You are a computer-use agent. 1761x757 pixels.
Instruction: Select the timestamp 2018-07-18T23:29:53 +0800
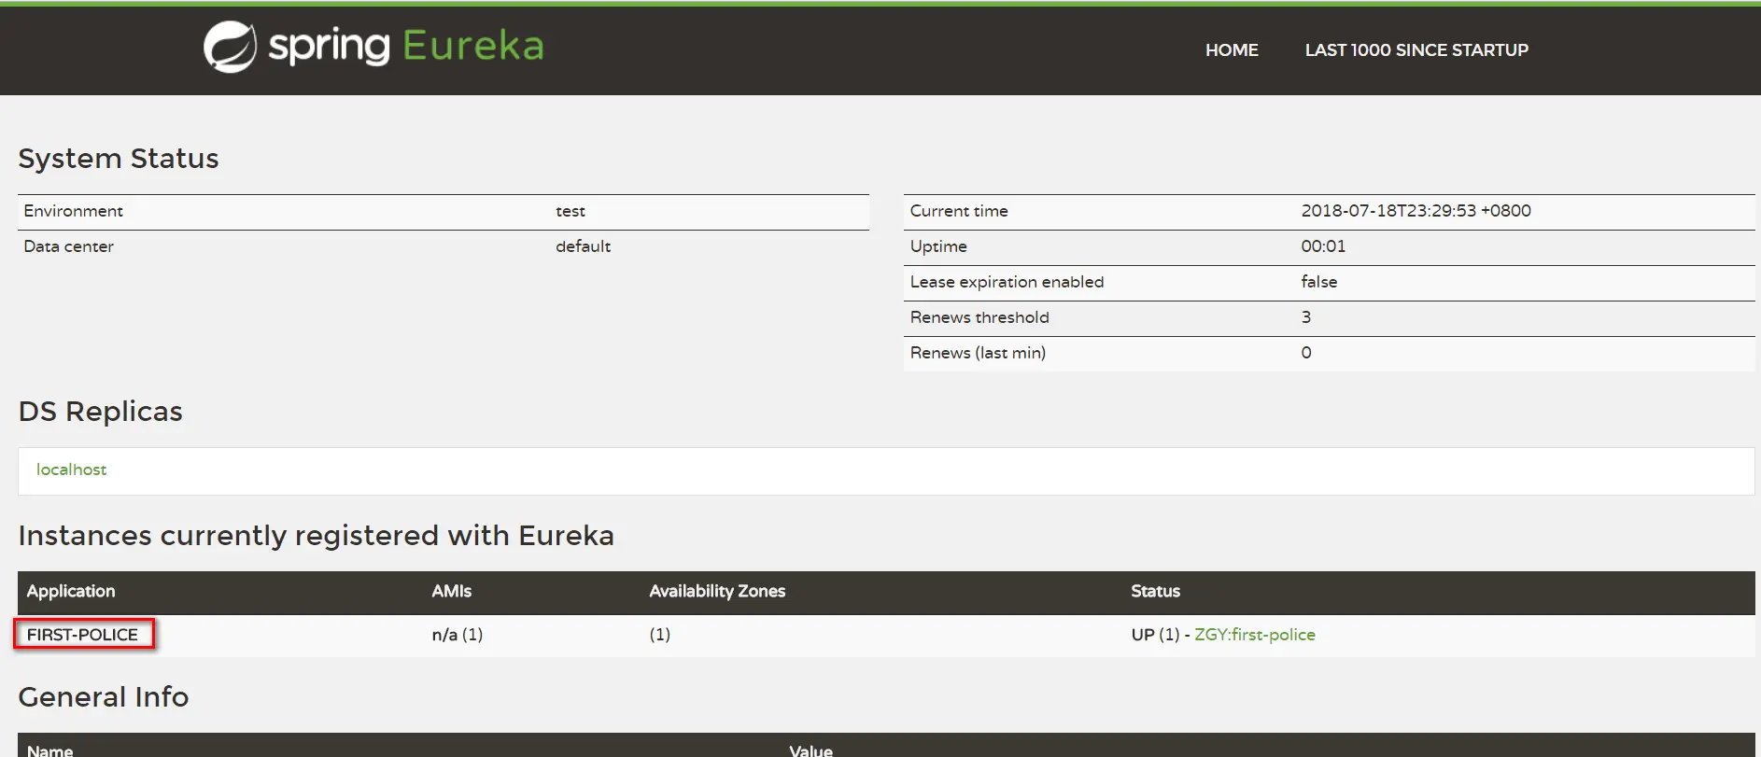click(1416, 211)
